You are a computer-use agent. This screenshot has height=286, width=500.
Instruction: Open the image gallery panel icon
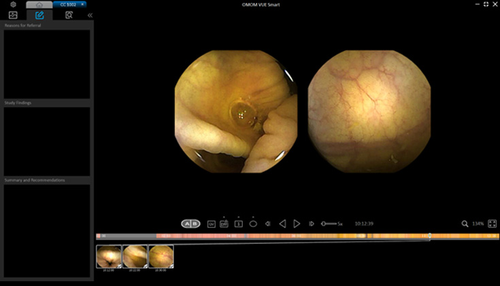pos(13,15)
